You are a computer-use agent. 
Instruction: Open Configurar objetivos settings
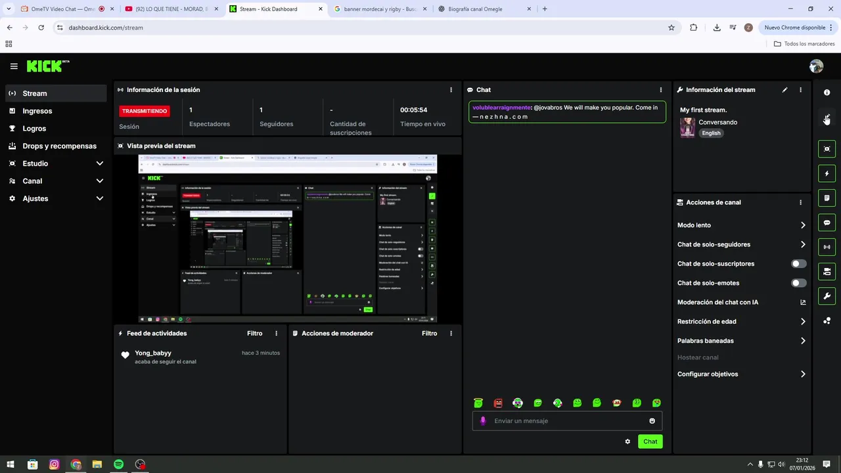[741, 374]
